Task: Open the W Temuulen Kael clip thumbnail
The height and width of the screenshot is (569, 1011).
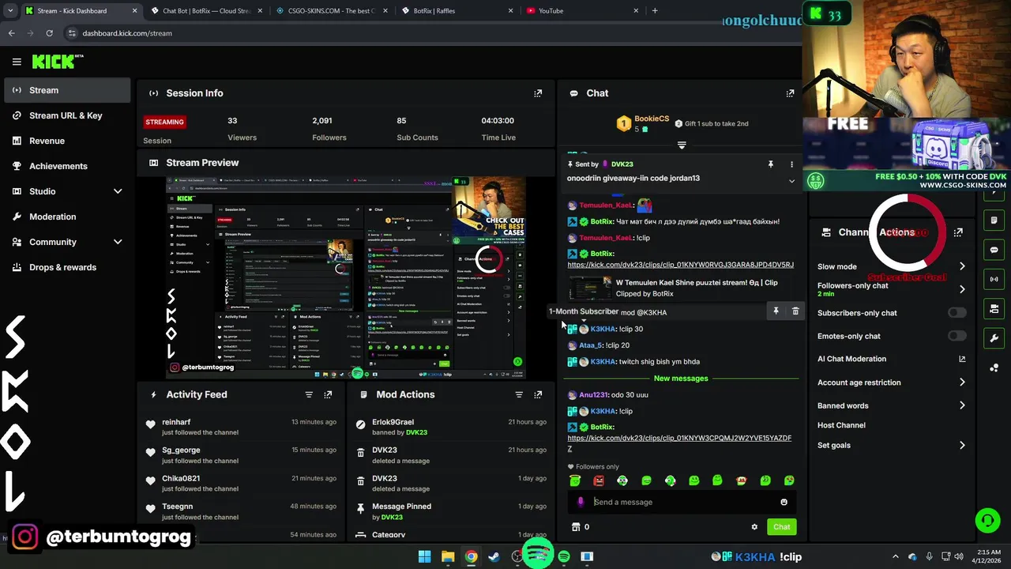Action: tap(589, 288)
